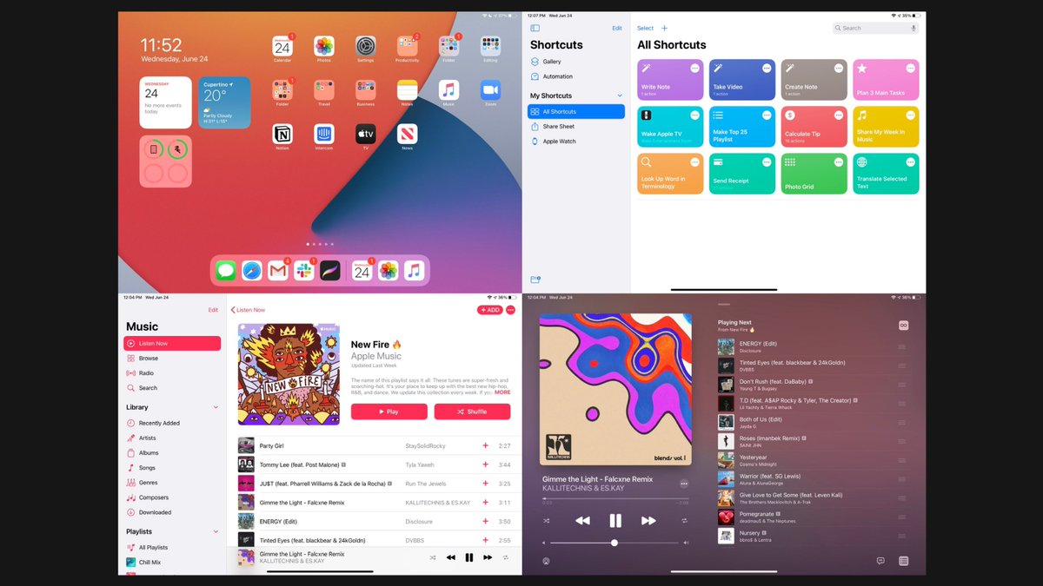Open Procreate from the dock
The width and height of the screenshot is (1043, 586).
click(x=329, y=271)
